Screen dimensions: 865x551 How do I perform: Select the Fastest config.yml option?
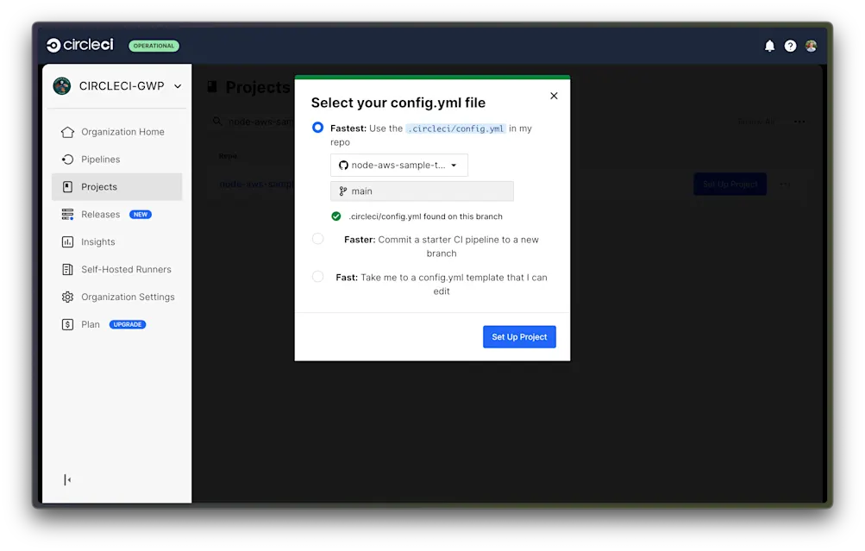coord(318,127)
